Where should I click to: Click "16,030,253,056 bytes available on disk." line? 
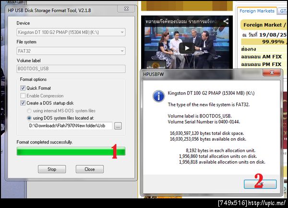tap(208, 139)
